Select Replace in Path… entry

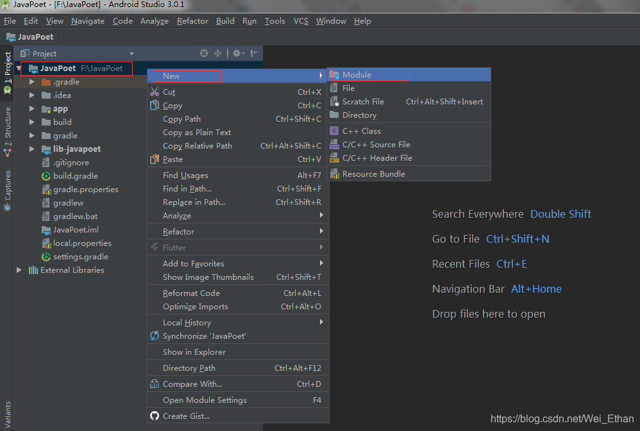pyautogui.click(x=238, y=202)
